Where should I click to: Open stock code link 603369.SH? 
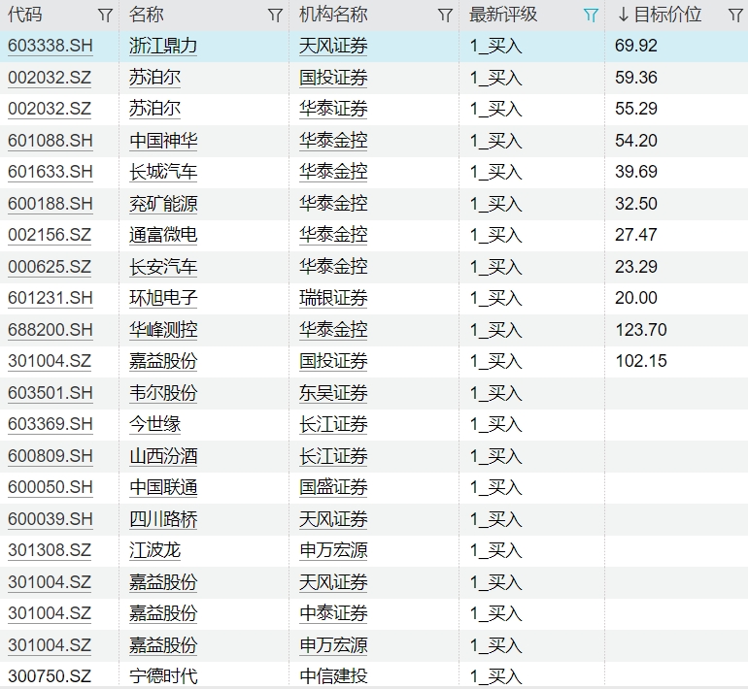click(51, 424)
